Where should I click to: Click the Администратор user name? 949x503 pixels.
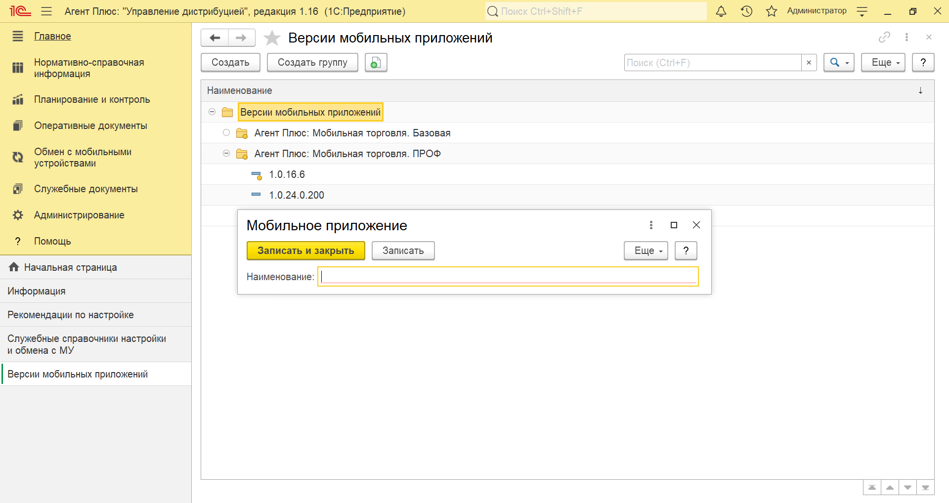click(817, 11)
